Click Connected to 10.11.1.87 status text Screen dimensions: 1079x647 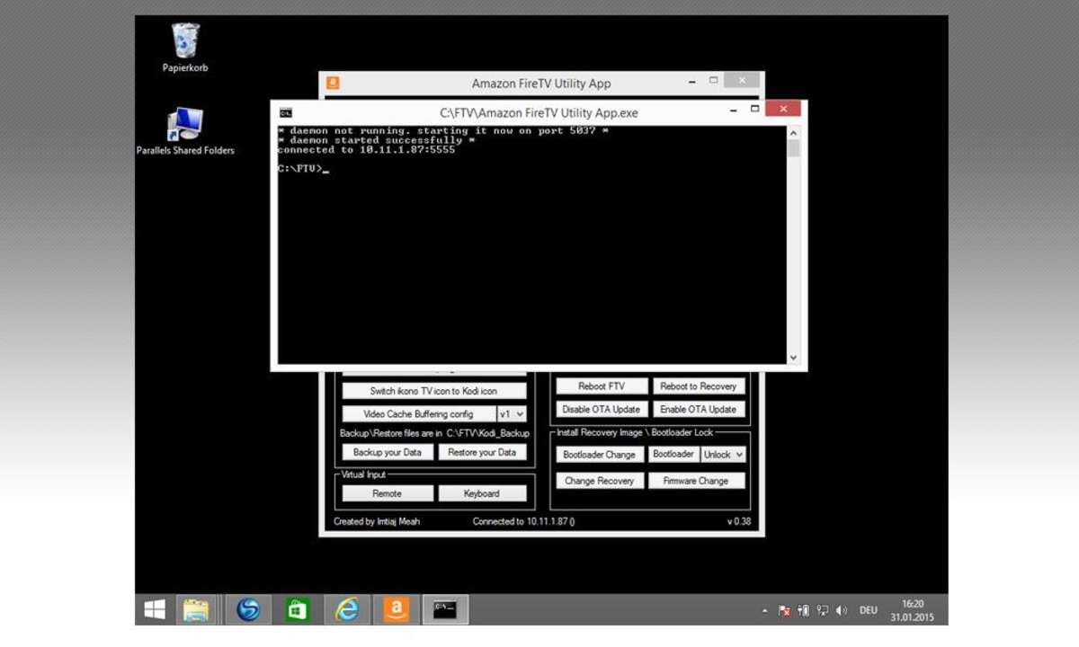523,521
